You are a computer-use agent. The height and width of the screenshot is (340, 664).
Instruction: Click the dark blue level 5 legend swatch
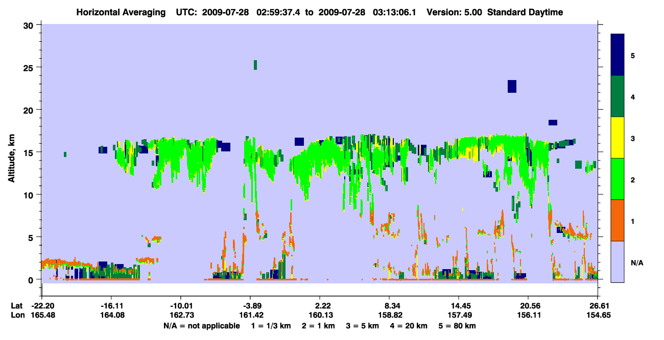[x=618, y=55]
